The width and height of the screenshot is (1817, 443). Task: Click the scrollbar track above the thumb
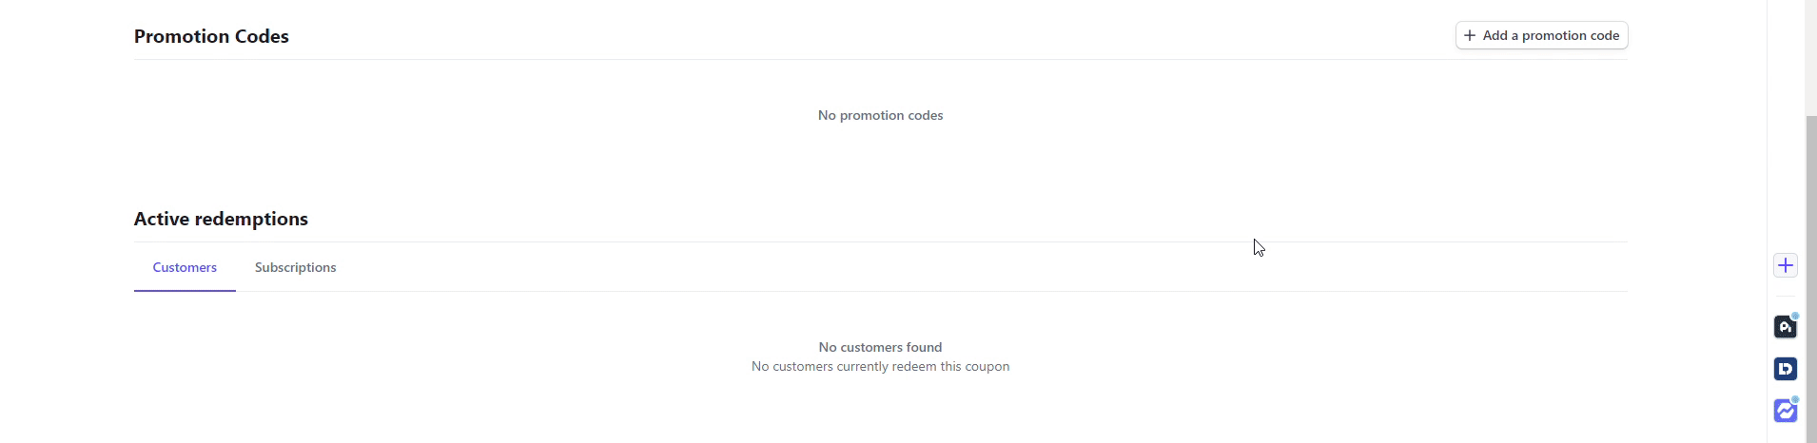[1811, 57]
